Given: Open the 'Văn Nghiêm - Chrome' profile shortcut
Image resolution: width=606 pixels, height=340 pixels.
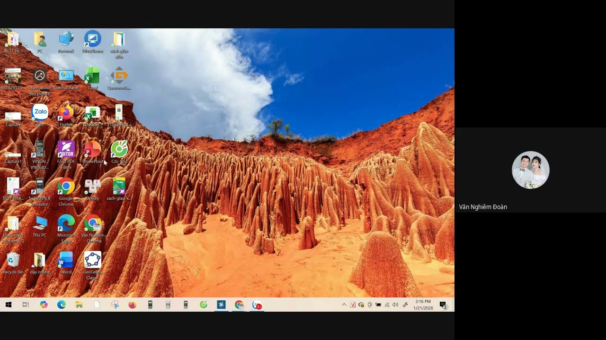Looking at the screenshot, I should [93, 229].
